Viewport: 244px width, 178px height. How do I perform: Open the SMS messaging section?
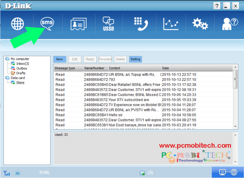(x=47, y=24)
